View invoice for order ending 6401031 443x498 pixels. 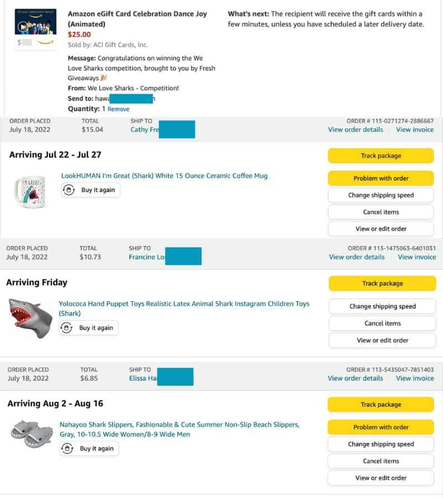pyautogui.click(x=416, y=257)
